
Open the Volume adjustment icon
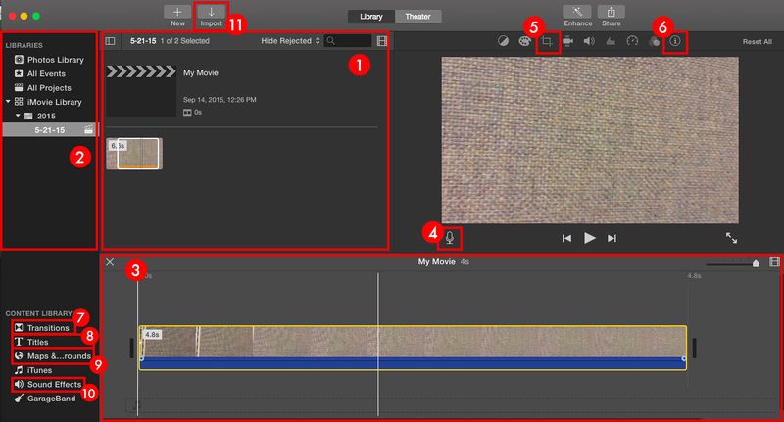click(x=589, y=41)
